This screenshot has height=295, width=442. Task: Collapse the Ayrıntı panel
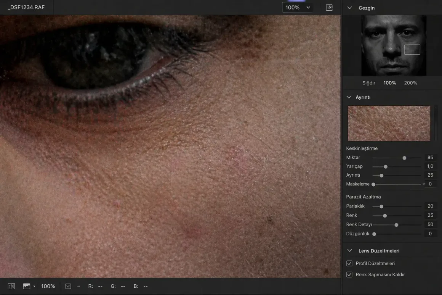pyautogui.click(x=349, y=97)
